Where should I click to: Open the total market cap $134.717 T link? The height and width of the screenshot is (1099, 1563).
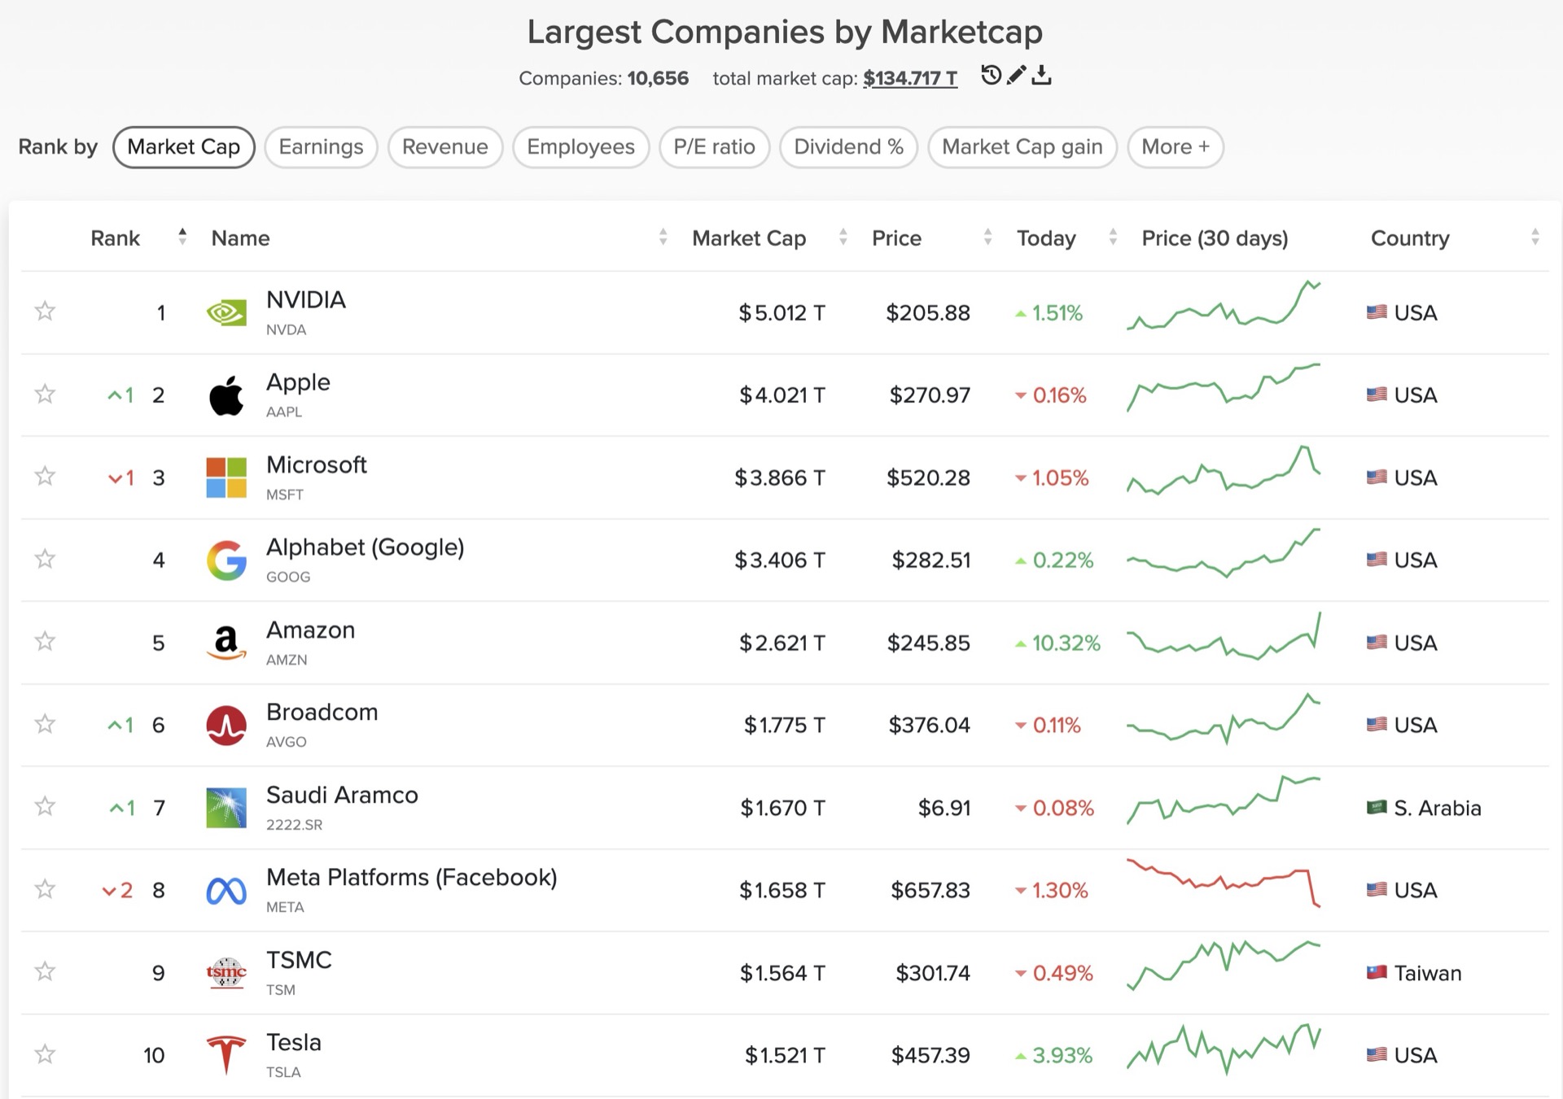coord(909,78)
